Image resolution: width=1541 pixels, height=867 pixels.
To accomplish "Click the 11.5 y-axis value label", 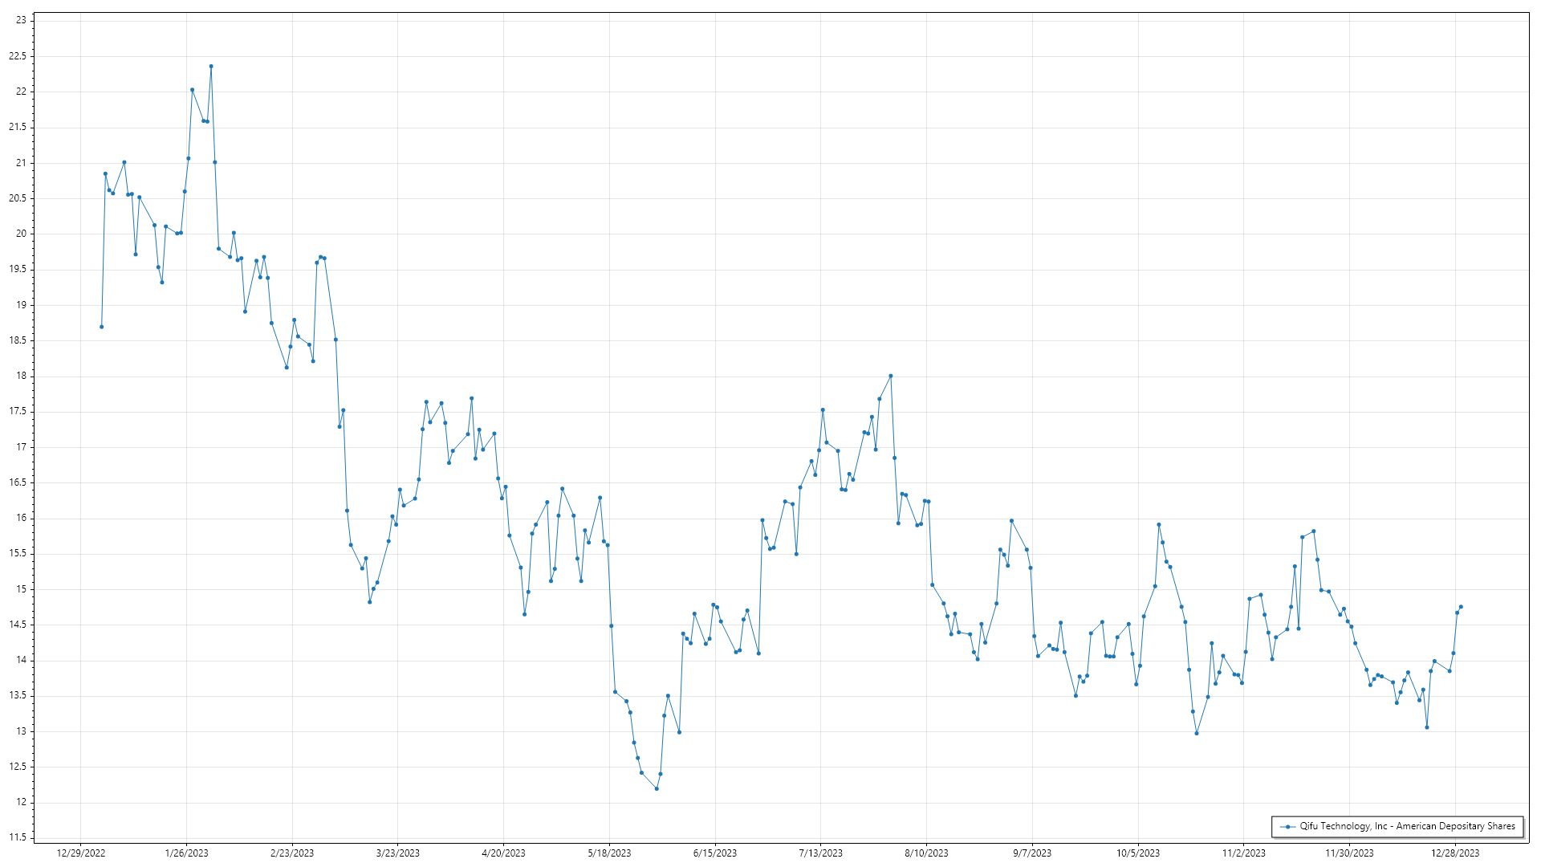I will pos(18,838).
